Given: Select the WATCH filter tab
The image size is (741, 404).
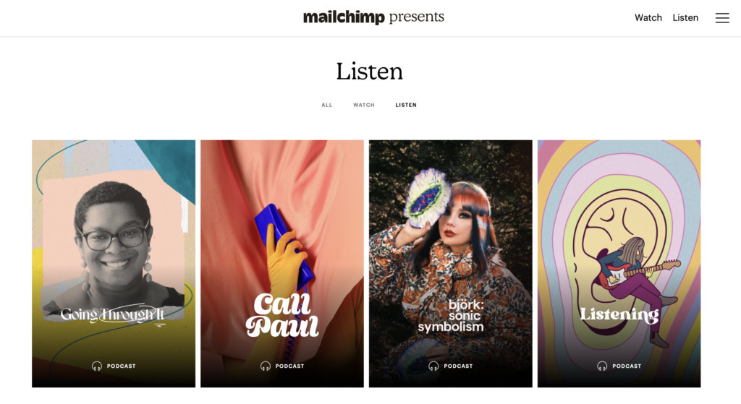Looking at the screenshot, I should pos(364,106).
